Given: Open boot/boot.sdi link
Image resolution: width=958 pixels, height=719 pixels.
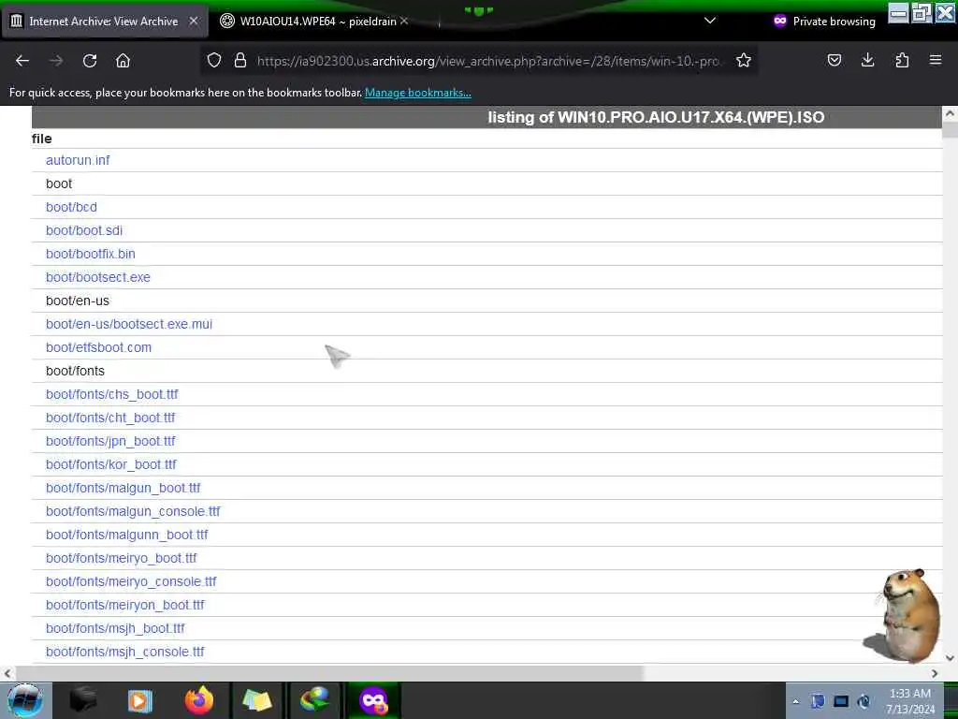Looking at the screenshot, I should 84,230.
